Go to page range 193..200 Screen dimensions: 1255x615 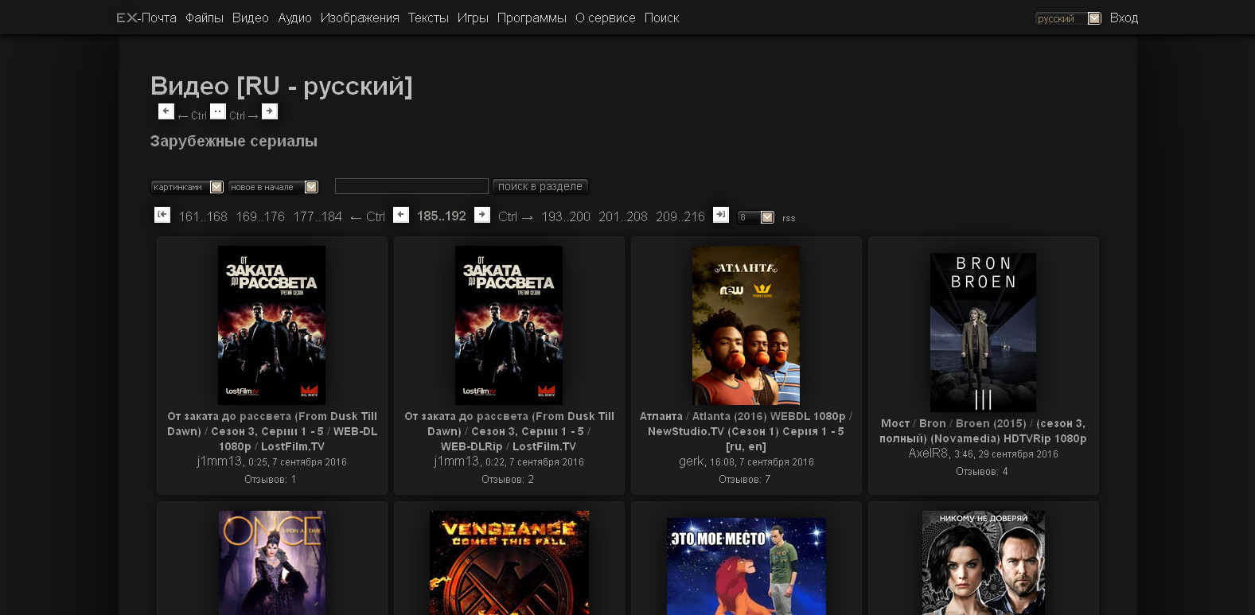pyautogui.click(x=566, y=216)
